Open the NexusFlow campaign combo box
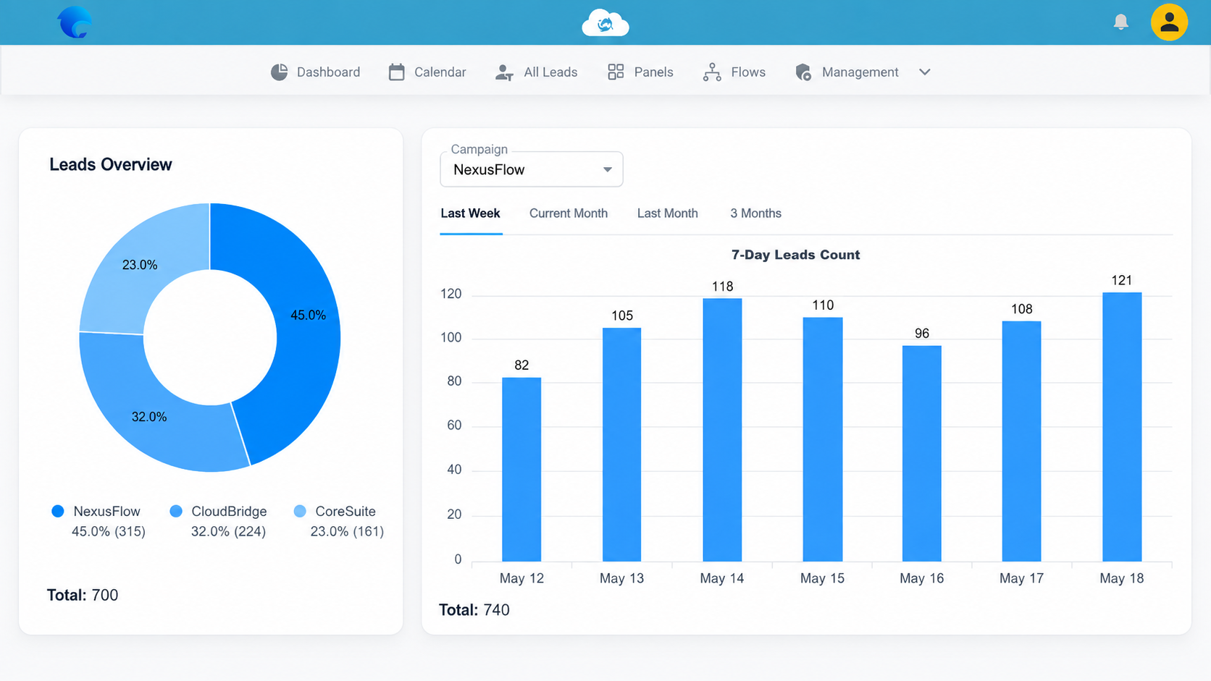Screen dimensions: 1211x681 click(532, 169)
